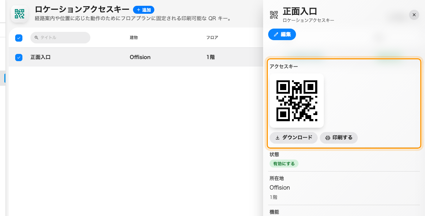Click the 建物 column header

(134, 38)
